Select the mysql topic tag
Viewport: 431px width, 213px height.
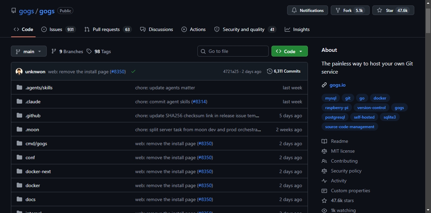pos(331,98)
